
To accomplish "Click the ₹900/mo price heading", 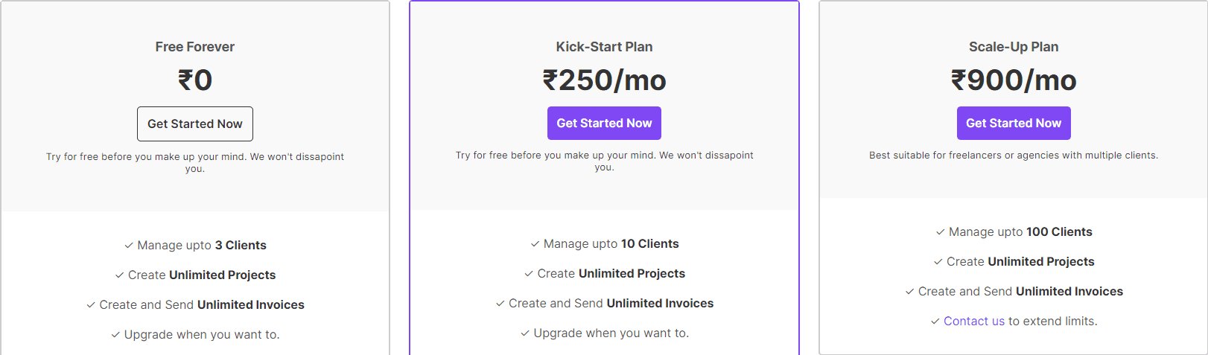I will pos(1014,80).
